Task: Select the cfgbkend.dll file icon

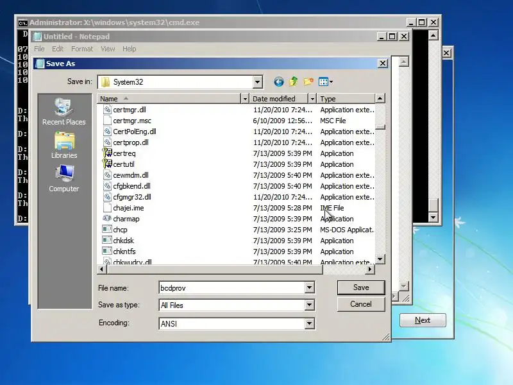Action: 107,185
